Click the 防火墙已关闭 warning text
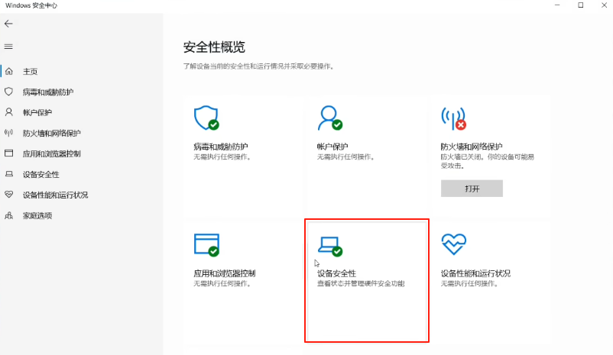The image size is (613, 355). (488, 161)
